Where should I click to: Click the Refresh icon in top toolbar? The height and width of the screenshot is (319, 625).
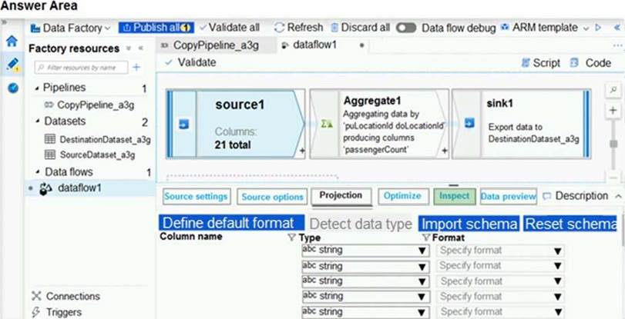pos(280,28)
